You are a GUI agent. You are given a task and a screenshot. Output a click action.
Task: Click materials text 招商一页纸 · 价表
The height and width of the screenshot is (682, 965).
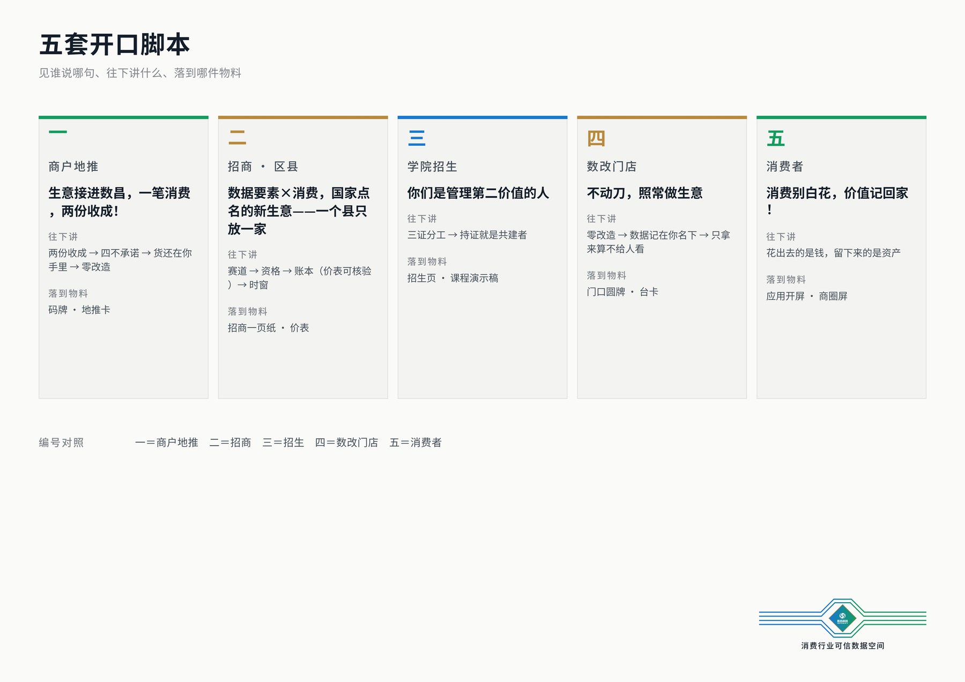[x=269, y=328]
